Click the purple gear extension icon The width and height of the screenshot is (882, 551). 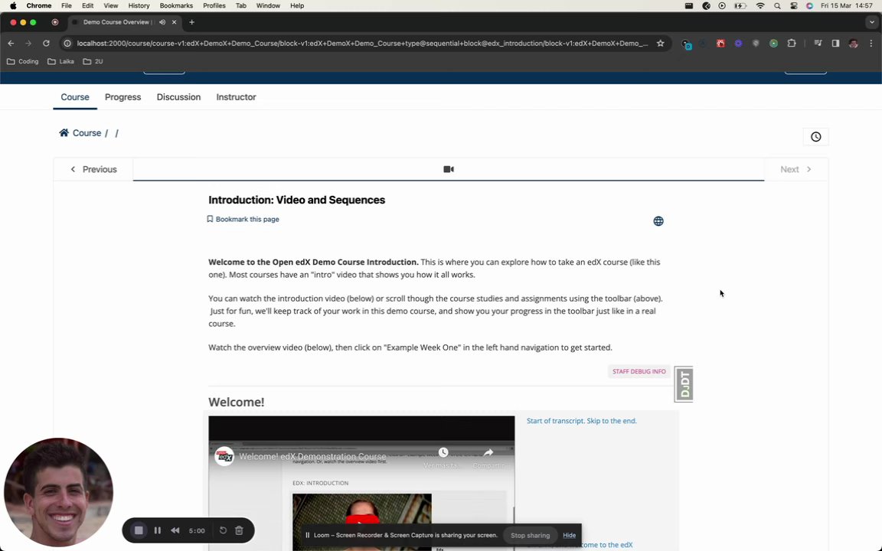[x=738, y=44]
